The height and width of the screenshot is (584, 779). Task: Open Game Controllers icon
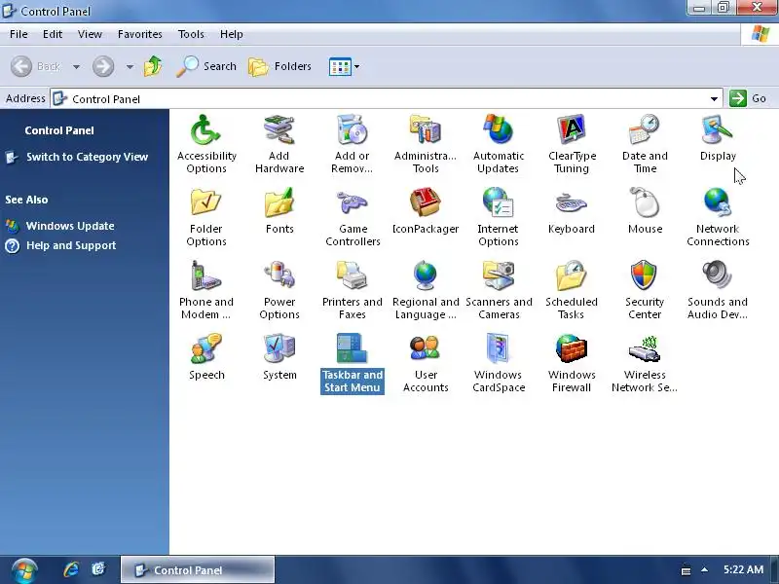[352, 217]
